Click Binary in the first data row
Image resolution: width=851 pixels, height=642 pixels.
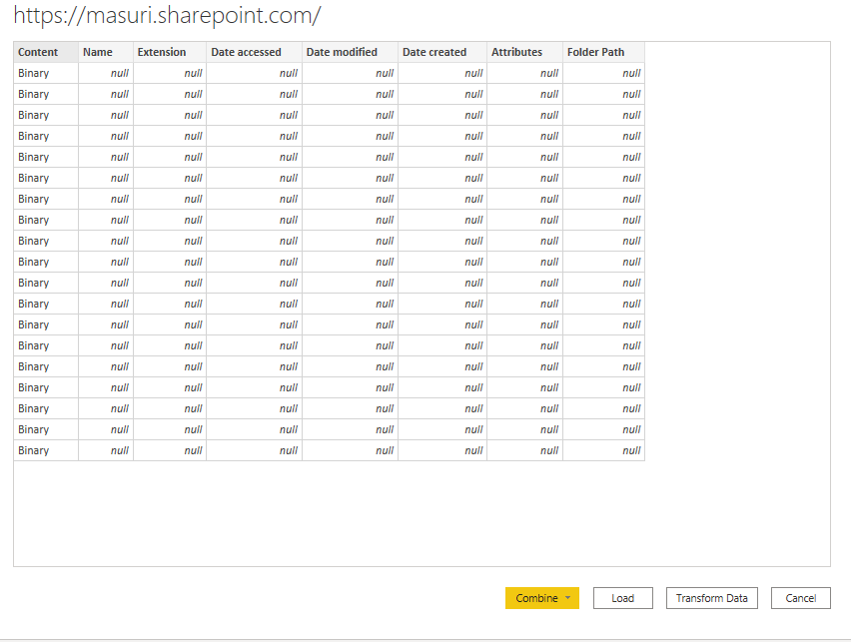pos(34,73)
